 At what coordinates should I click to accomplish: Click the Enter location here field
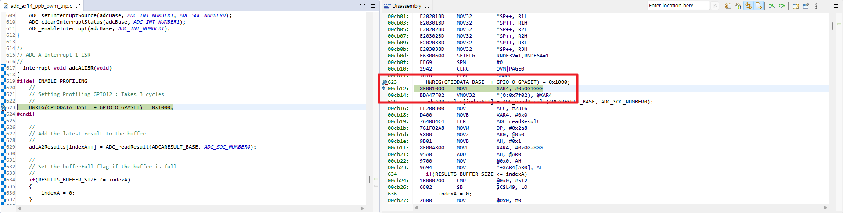tap(678, 6)
